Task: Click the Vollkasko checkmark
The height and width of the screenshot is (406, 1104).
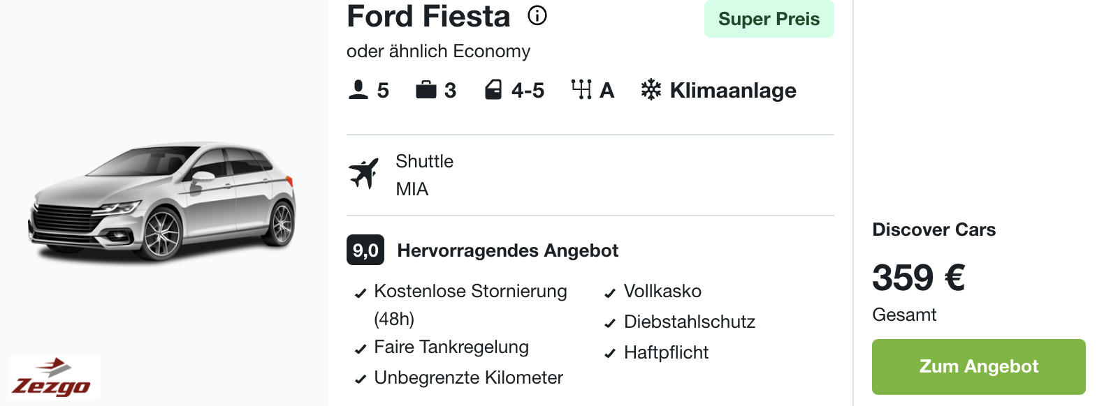Action: (x=610, y=293)
